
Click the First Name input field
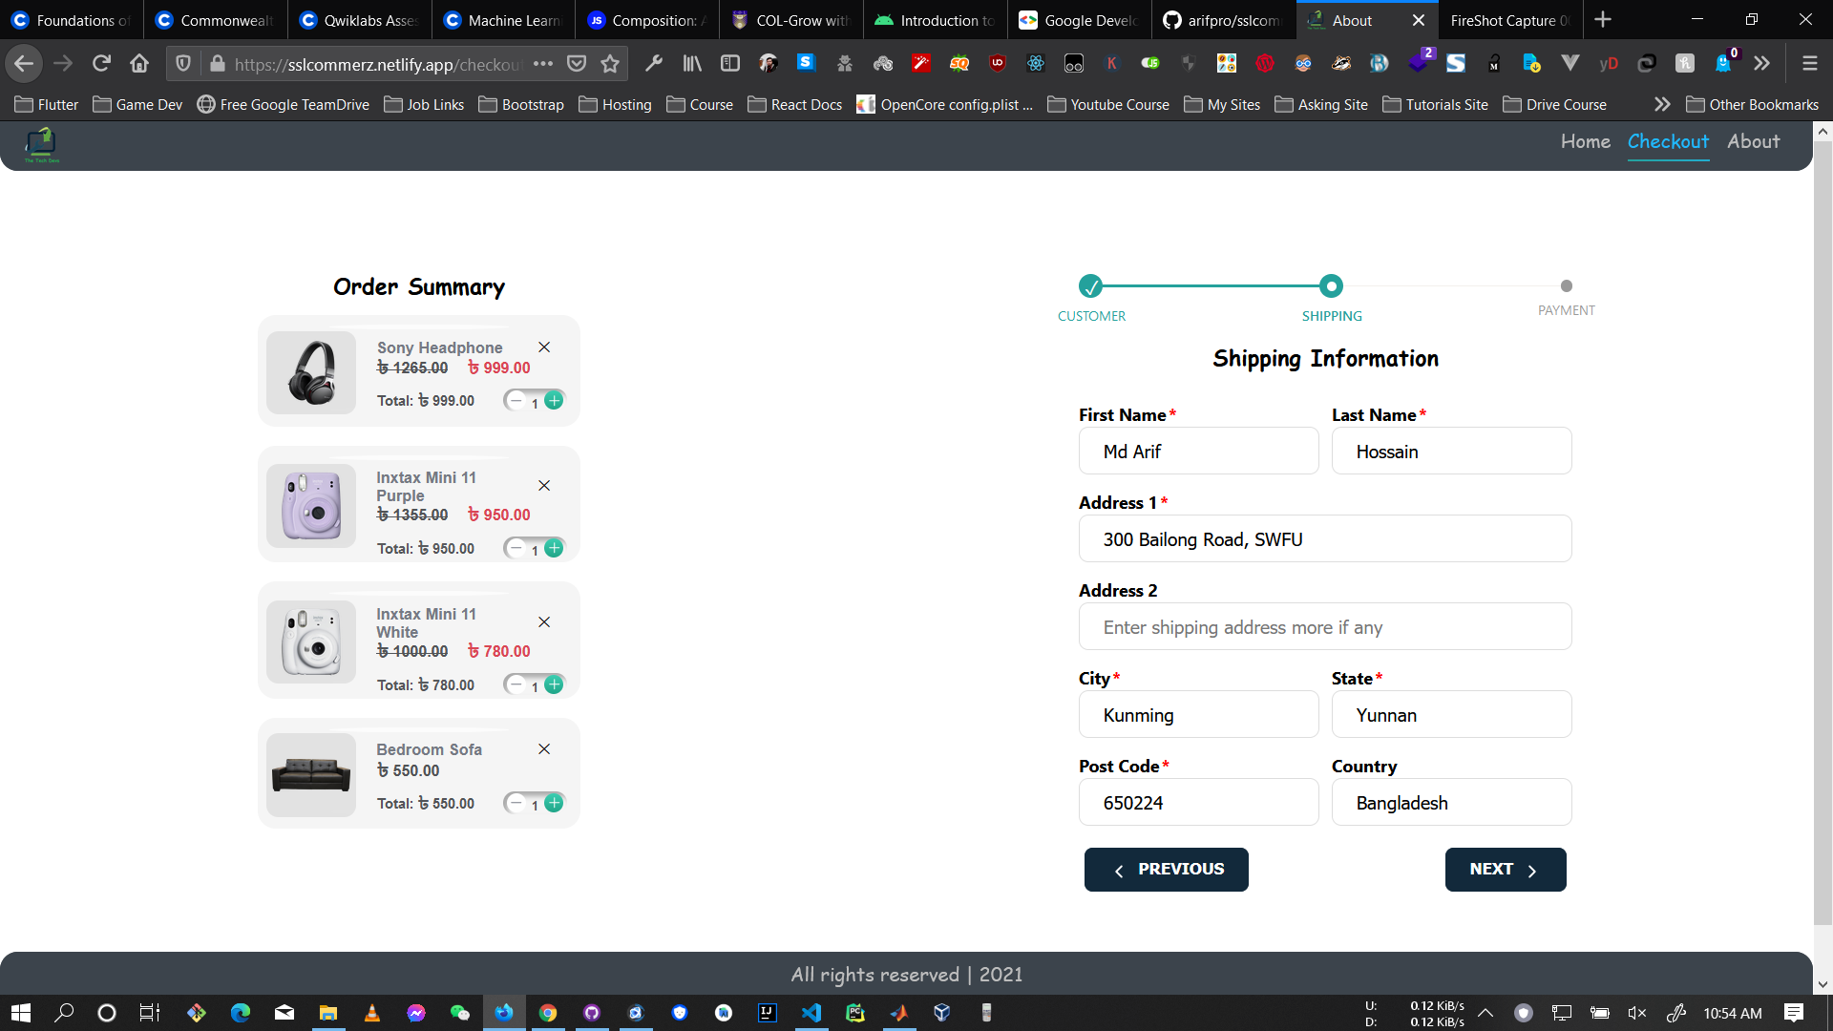point(1197,451)
